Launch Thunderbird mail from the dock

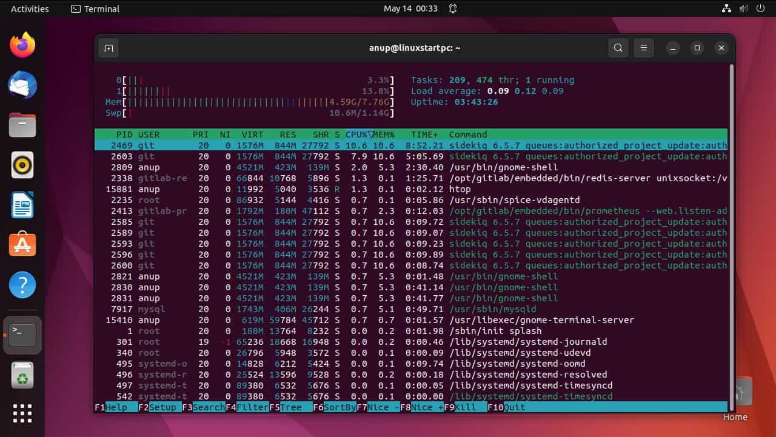[22, 85]
